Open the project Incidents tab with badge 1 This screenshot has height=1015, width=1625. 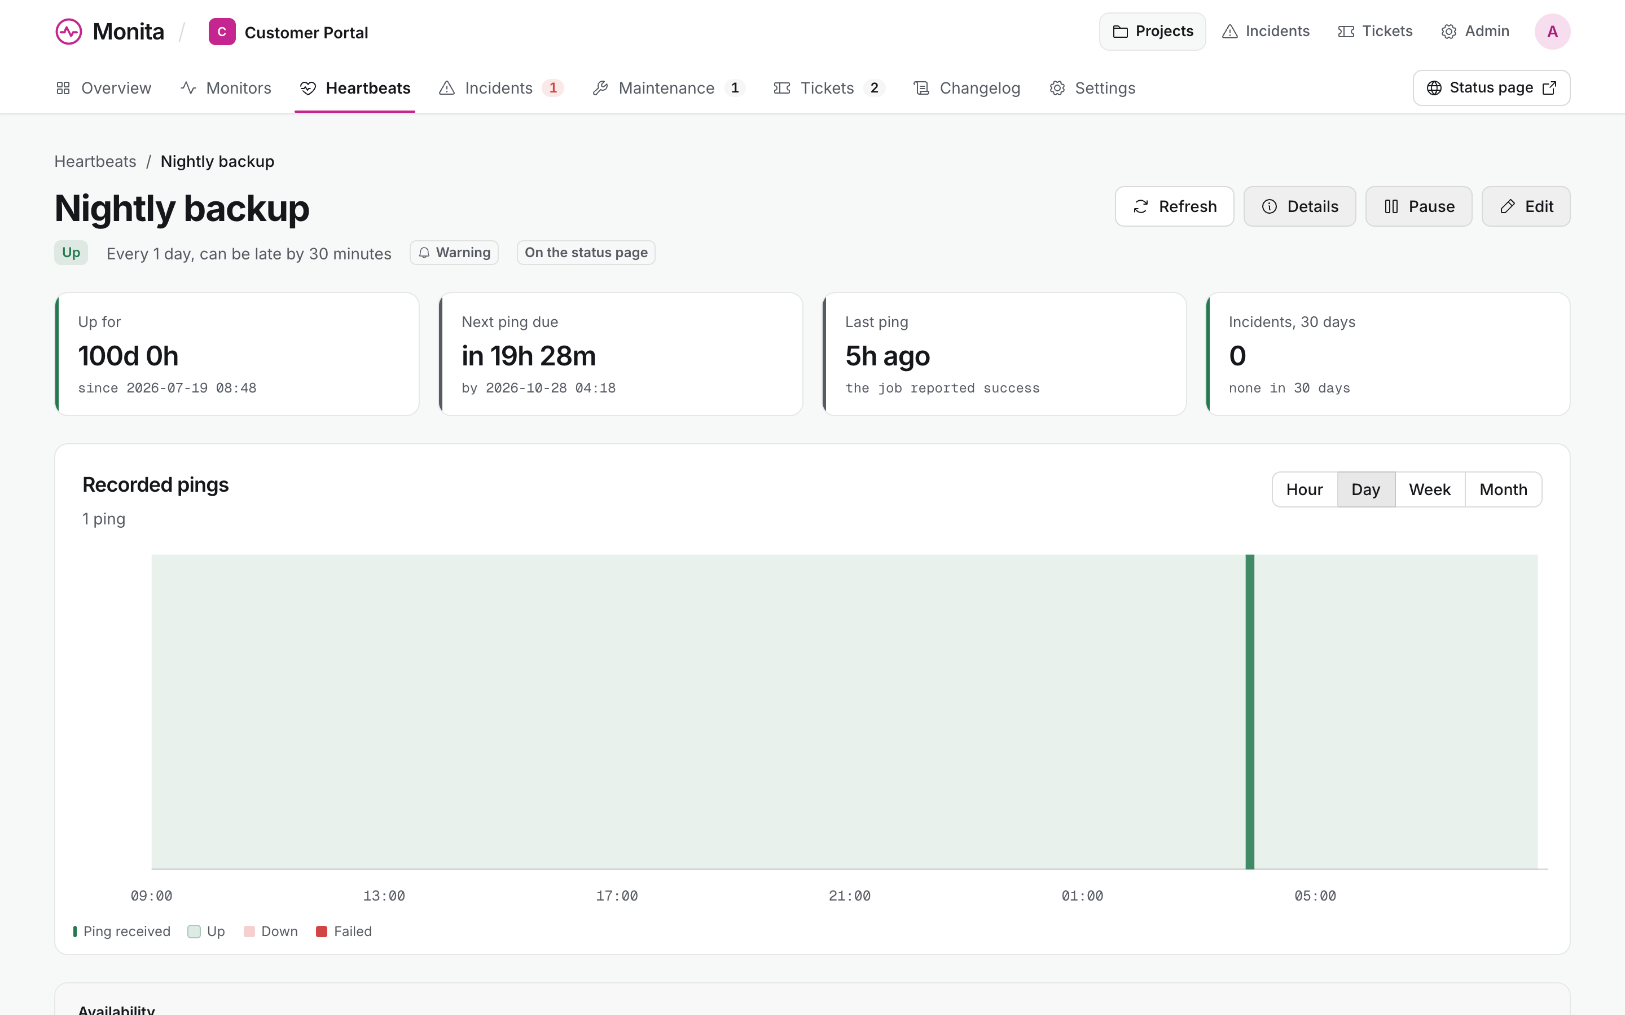[501, 88]
